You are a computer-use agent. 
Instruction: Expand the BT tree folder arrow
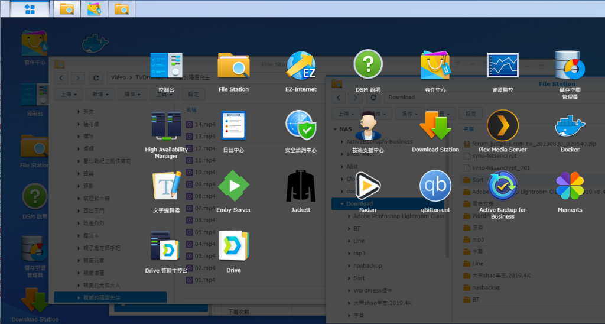pos(349,229)
